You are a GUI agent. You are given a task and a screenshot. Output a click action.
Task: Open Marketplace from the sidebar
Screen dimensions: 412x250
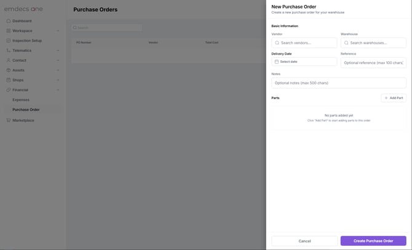tap(33, 120)
